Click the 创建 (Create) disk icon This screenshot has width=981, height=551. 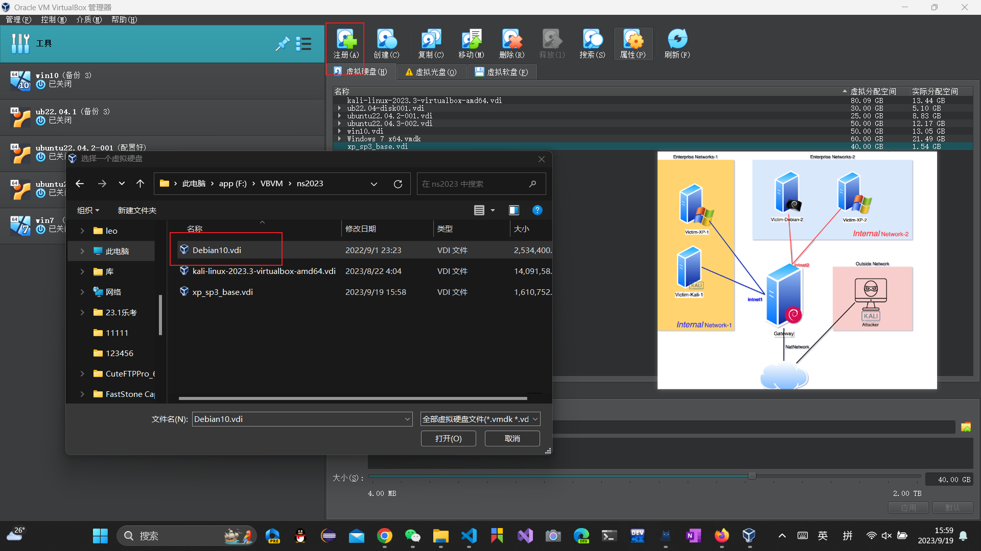386,44
